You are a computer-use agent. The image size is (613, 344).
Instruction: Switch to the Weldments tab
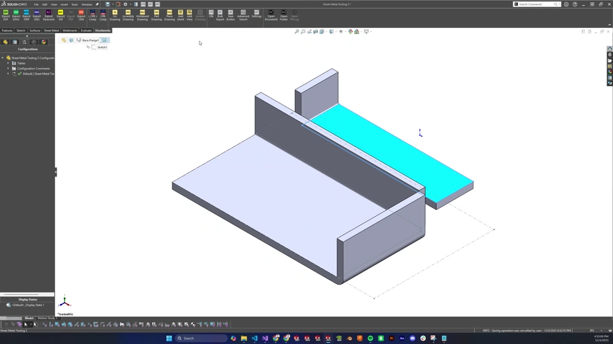(x=70, y=31)
